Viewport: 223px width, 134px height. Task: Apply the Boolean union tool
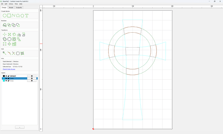tap(5, 25)
